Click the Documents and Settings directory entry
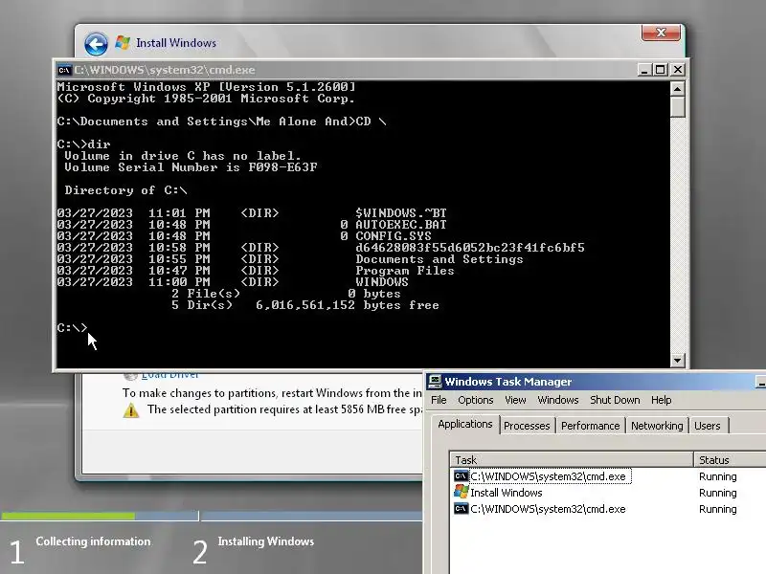 point(439,259)
